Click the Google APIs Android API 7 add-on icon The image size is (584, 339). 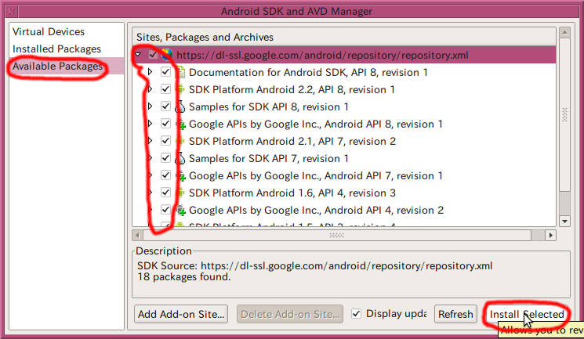180,175
